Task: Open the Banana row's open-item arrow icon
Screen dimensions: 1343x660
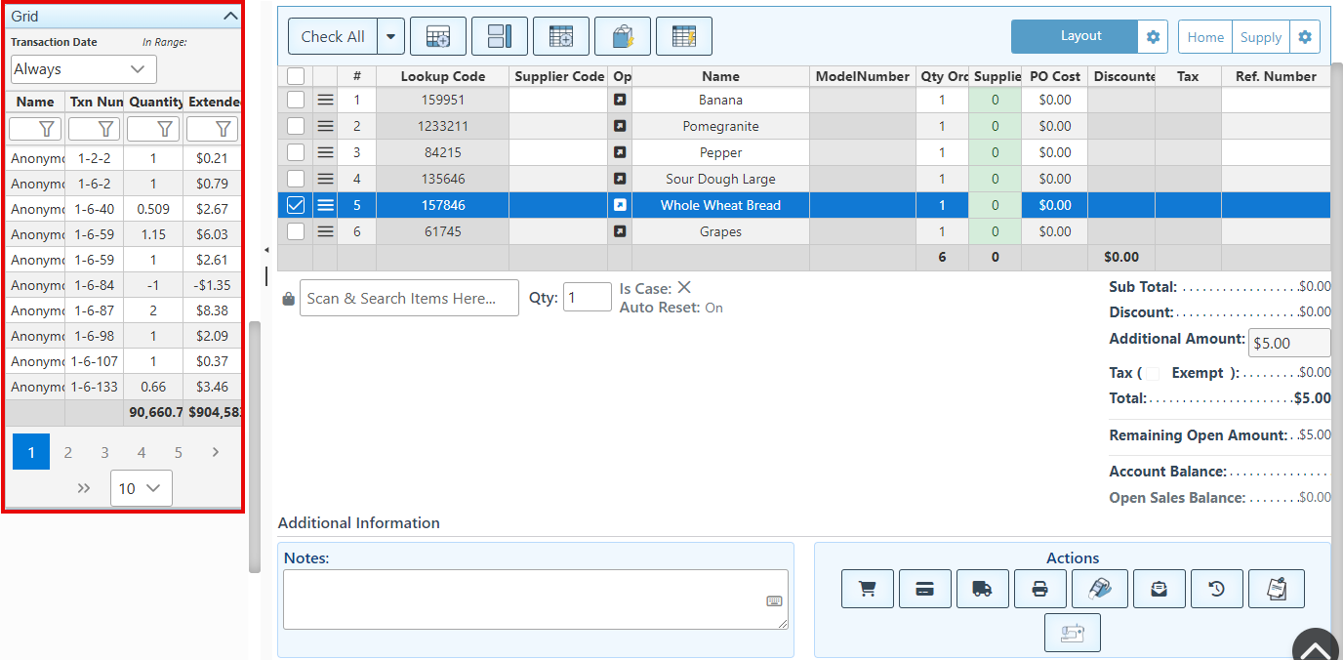Action: (x=620, y=100)
